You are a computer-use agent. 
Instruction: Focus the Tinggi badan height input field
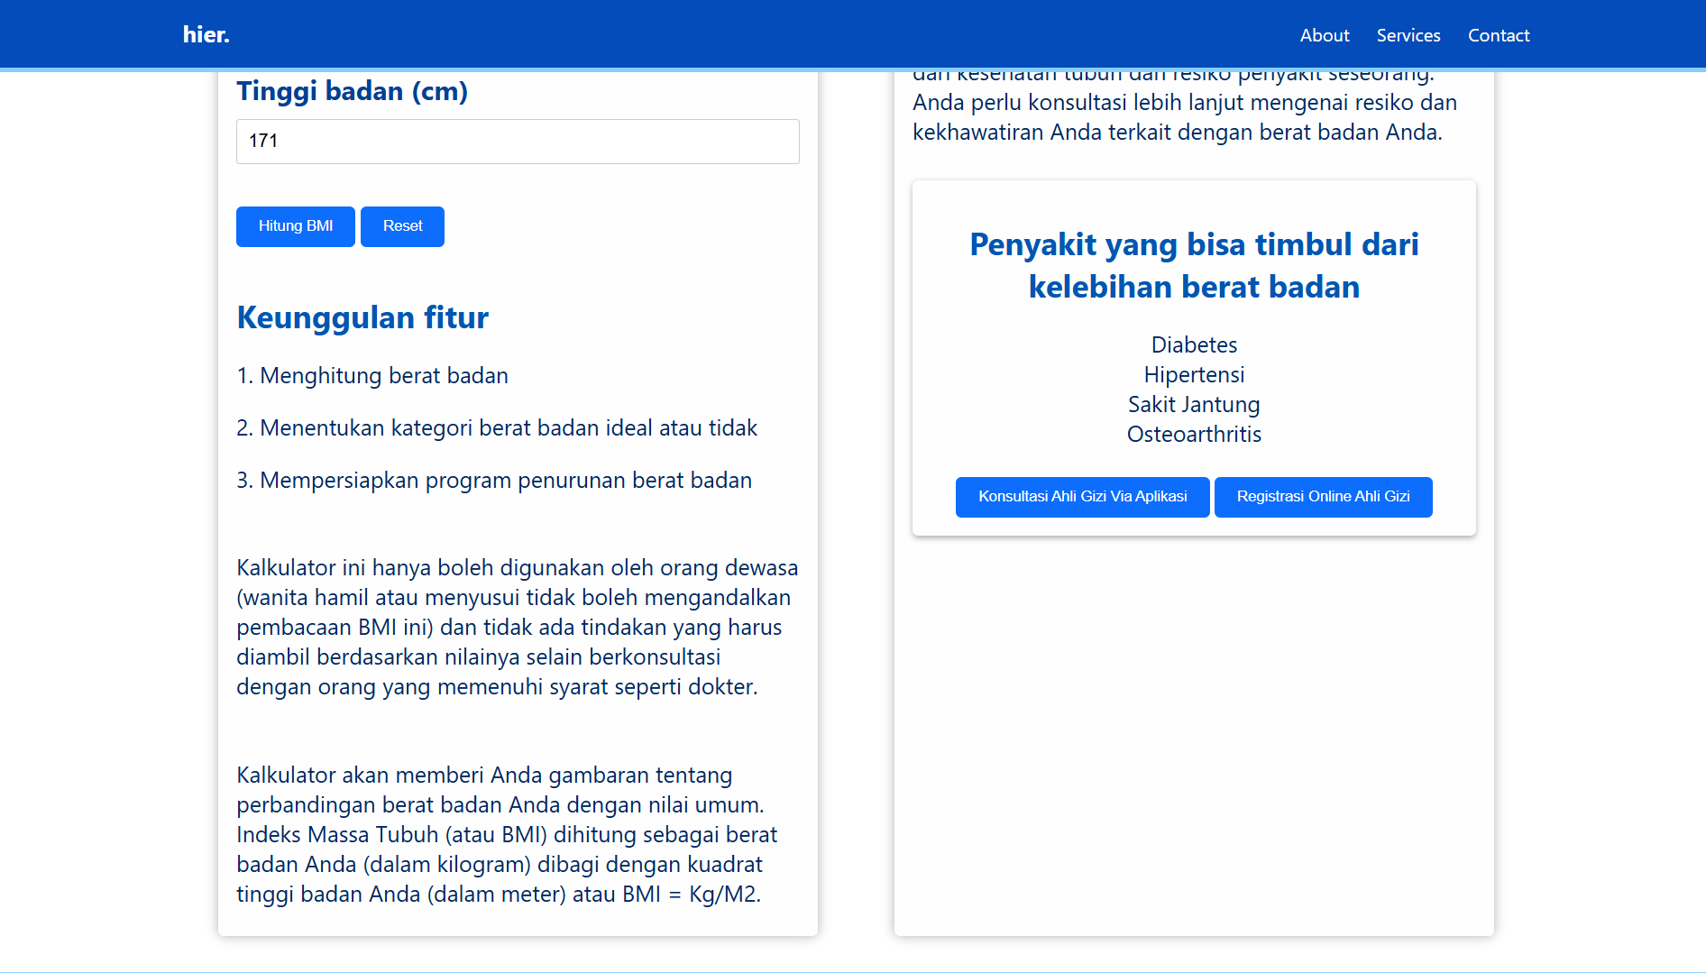click(518, 142)
